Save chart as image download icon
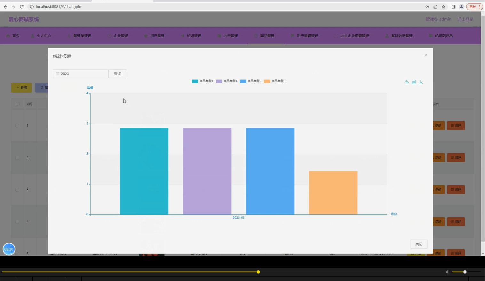 coord(421,82)
